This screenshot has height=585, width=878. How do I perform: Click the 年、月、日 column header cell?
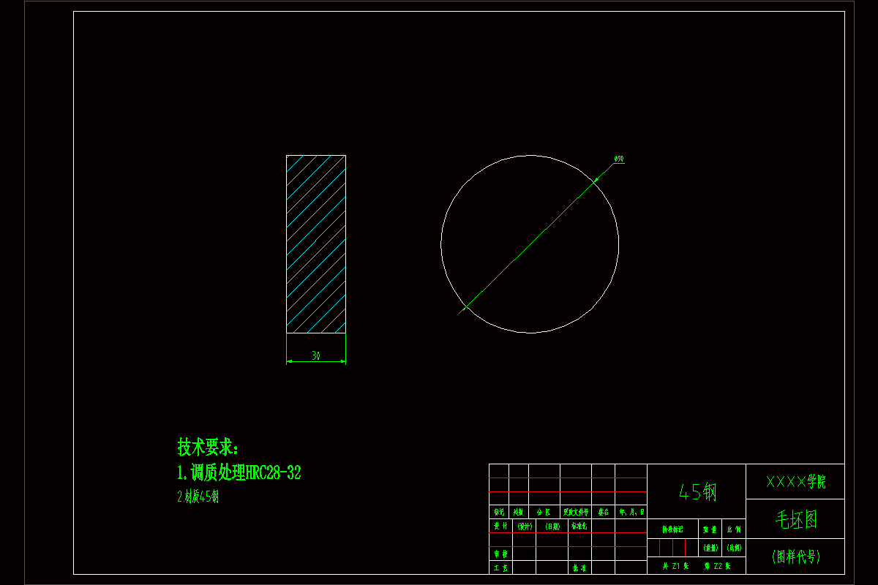(x=631, y=513)
